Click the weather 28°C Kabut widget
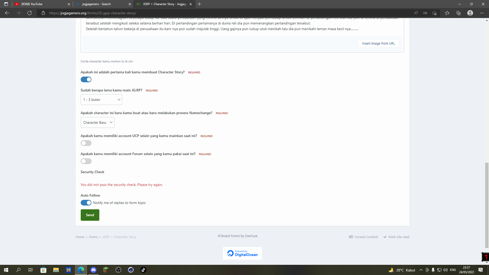Viewport: 489px width, 275px height. click(x=402, y=270)
